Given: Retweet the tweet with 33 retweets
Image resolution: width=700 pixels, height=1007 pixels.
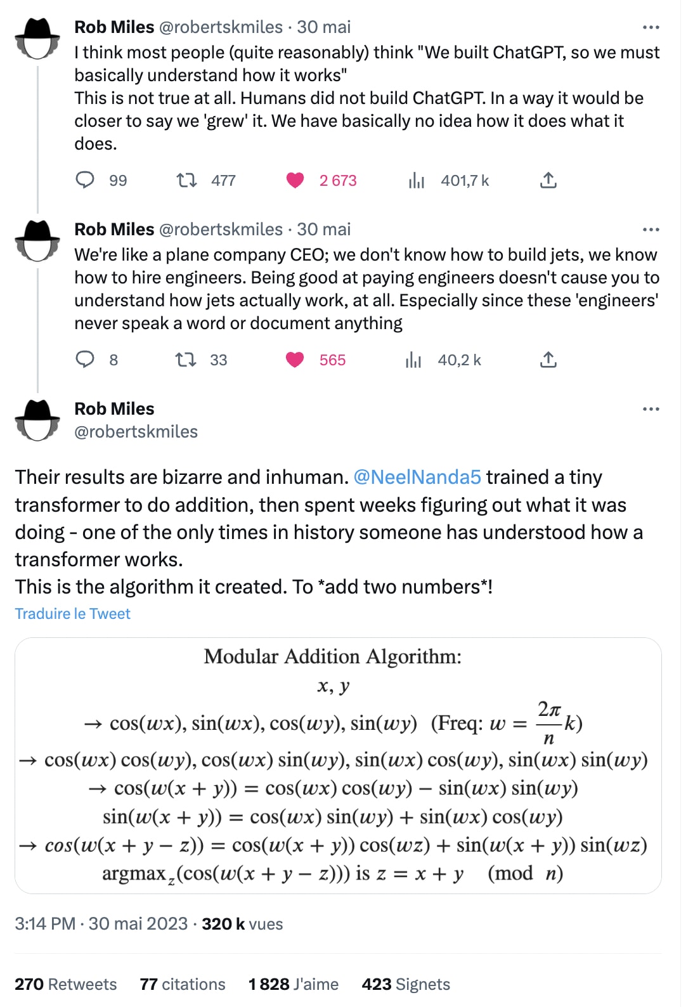Looking at the screenshot, I should click(186, 360).
